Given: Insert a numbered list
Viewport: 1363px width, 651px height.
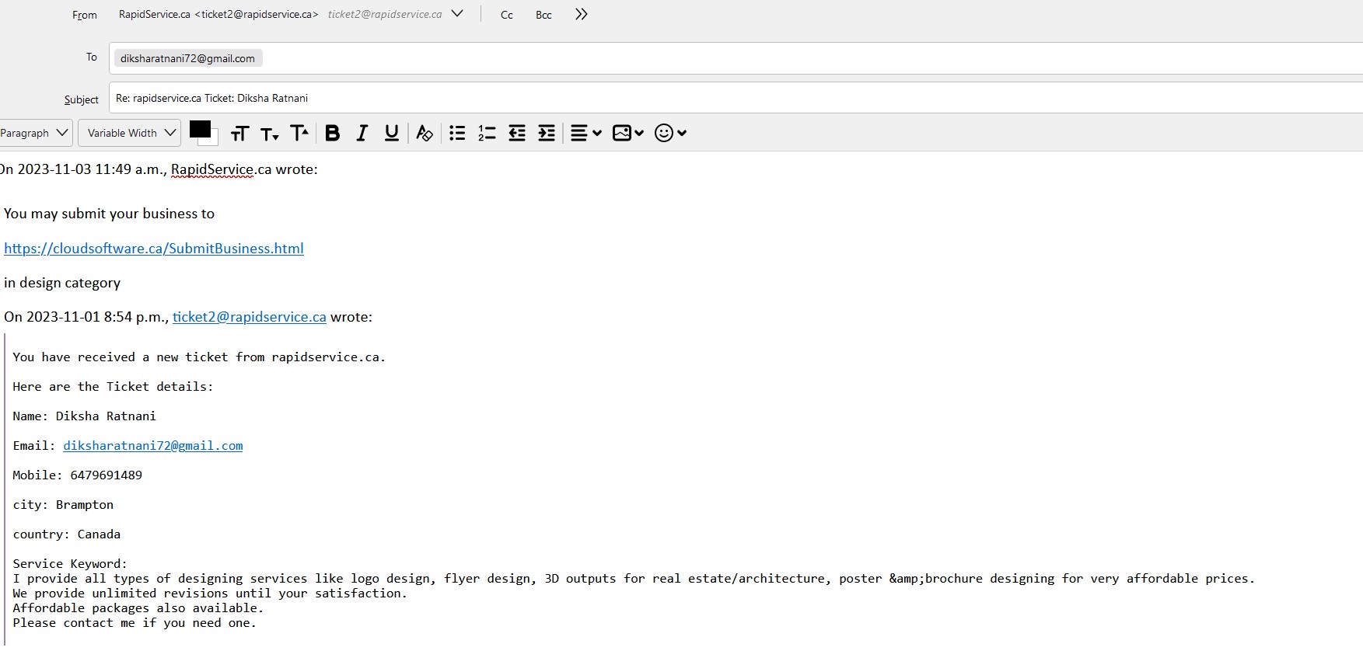Looking at the screenshot, I should [487, 133].
